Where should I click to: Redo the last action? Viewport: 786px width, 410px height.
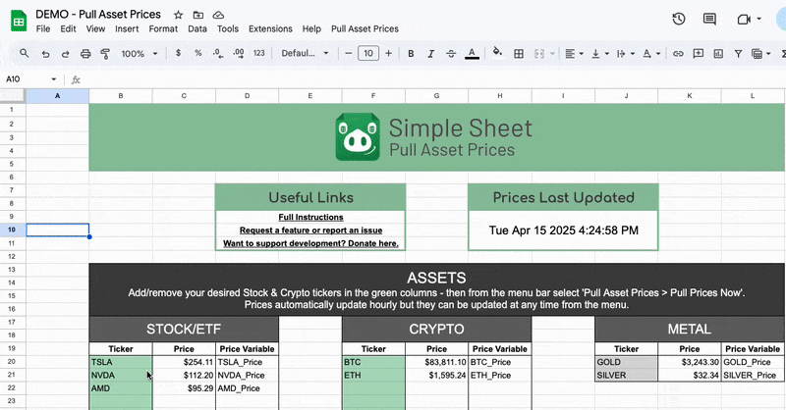(x=65, y=54)
